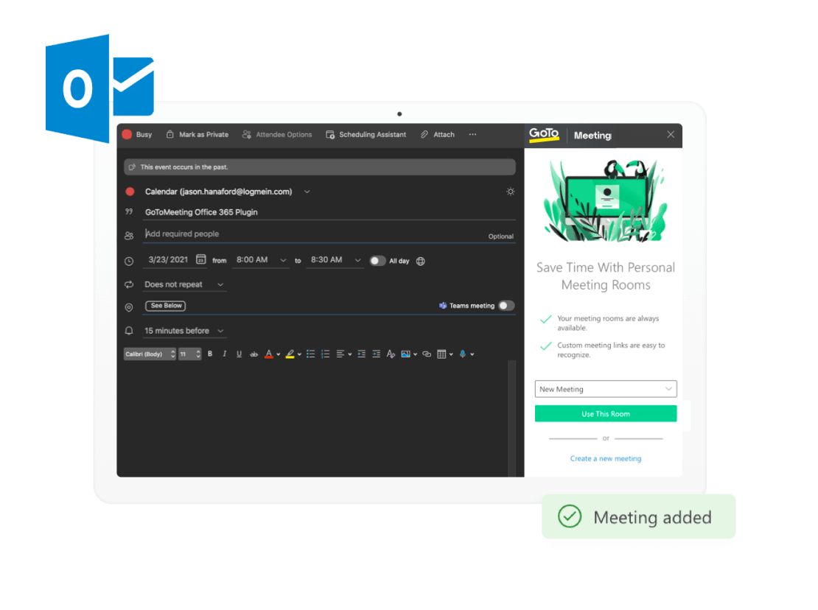Expand the Does not repeat dropdown
The height and width of the screenshot is (610, 818).
point(184,284)
